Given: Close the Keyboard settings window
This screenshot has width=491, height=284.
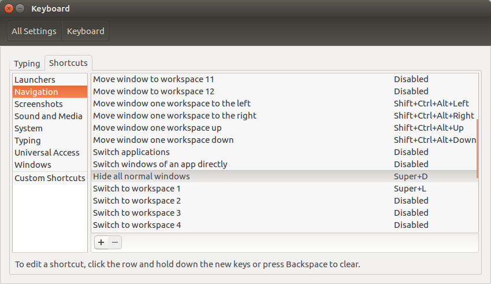Looking at the screenshot, I should [x=9, y=9].
